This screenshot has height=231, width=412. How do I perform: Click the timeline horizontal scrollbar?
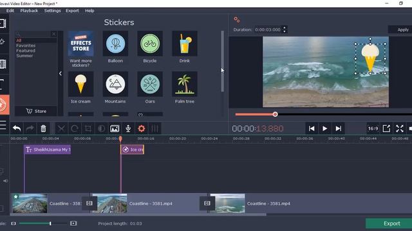[138, 214]
